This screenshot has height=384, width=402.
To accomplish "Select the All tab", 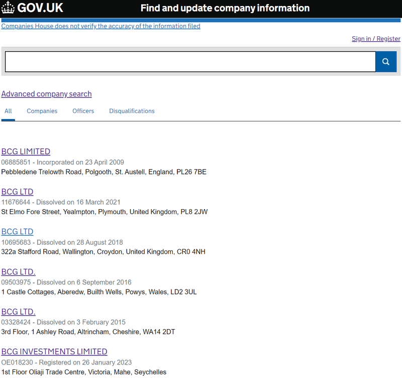I will 8,111.
